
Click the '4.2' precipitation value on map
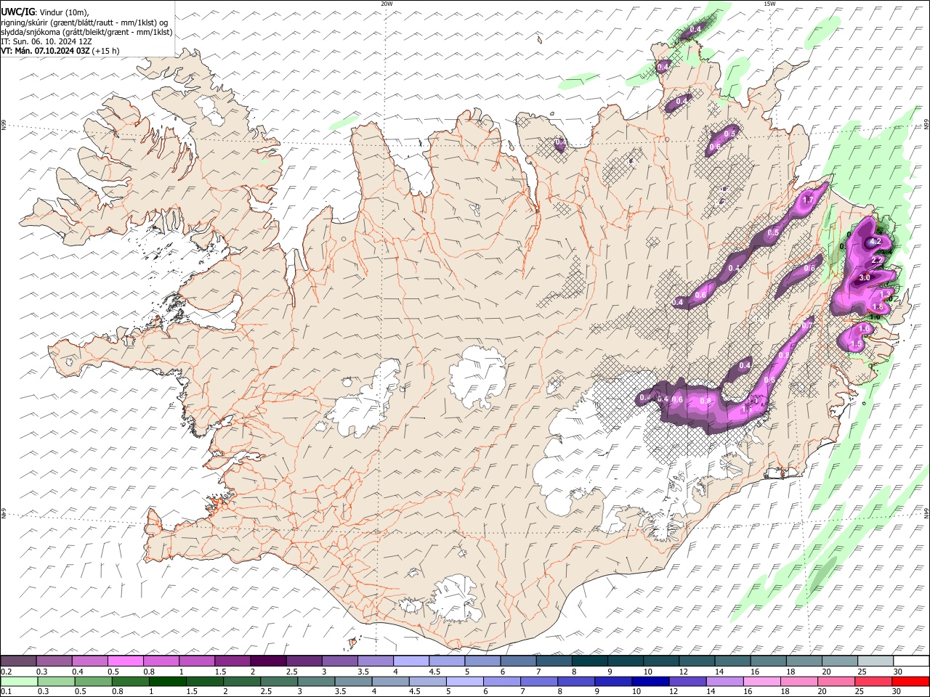tap(875, 242)
